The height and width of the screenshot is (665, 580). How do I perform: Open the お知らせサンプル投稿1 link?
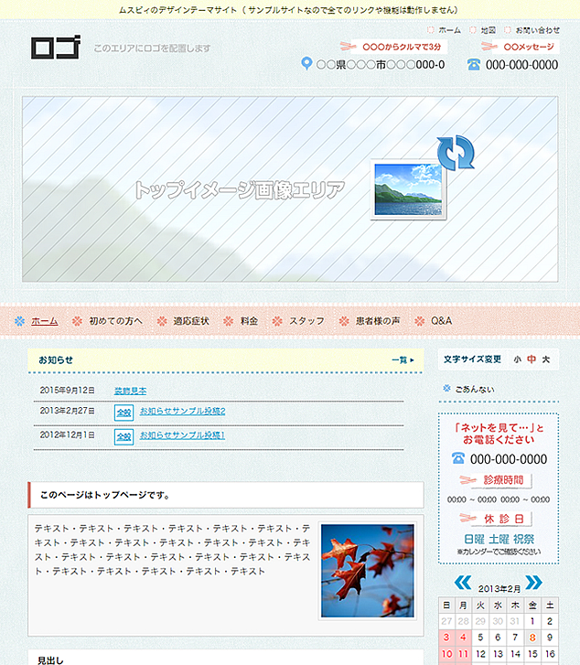(182, 435)
